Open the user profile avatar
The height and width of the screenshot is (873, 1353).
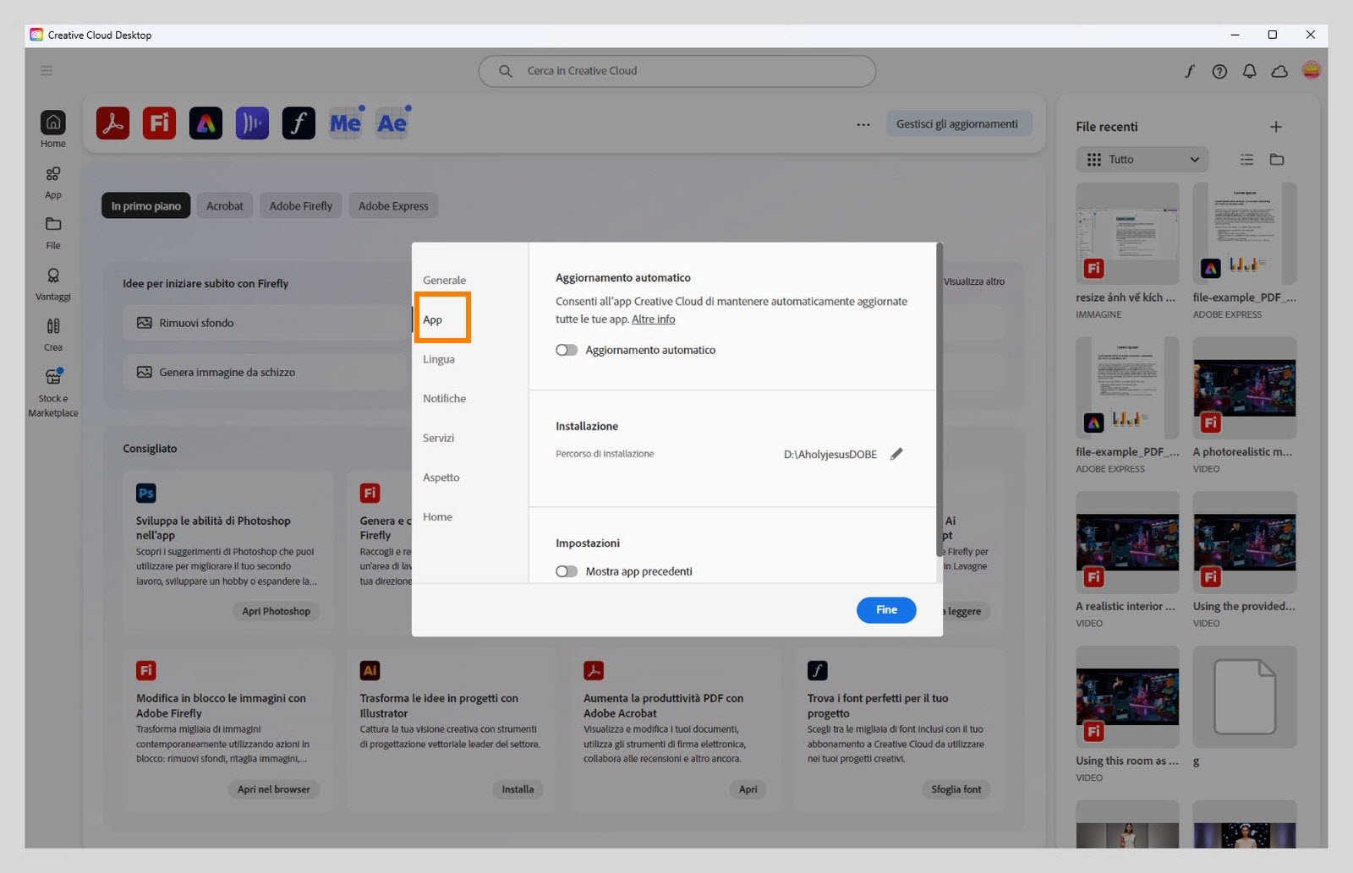(x=1312, y=70)
